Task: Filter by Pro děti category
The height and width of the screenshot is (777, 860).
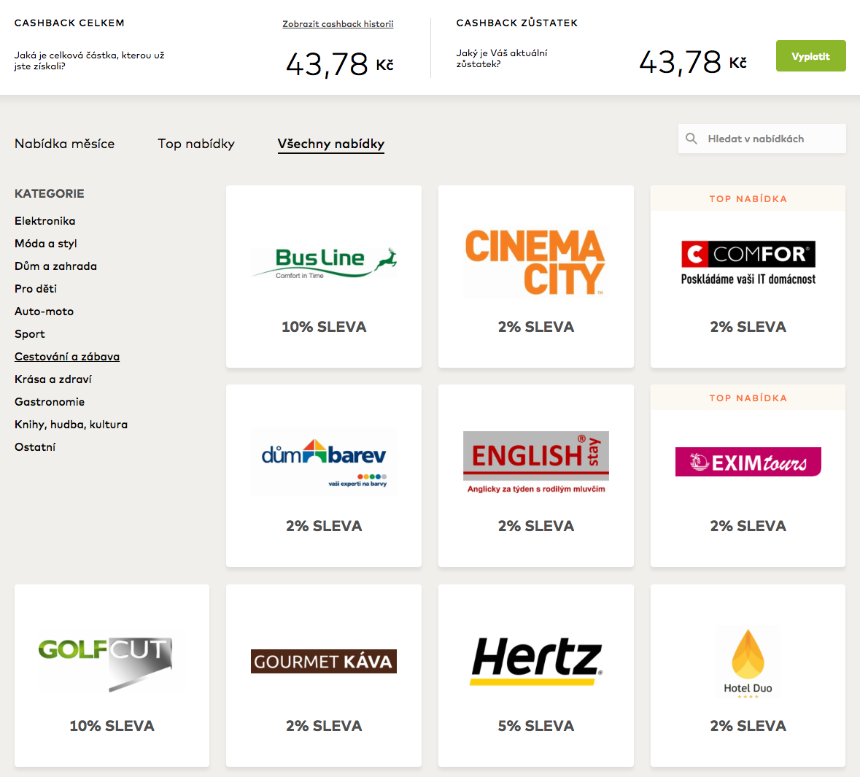Action: click(36, 289)
